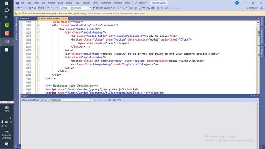Click the taskbar search magnifier icon
The image size is (265, 149).
click(x=7, y=10)
